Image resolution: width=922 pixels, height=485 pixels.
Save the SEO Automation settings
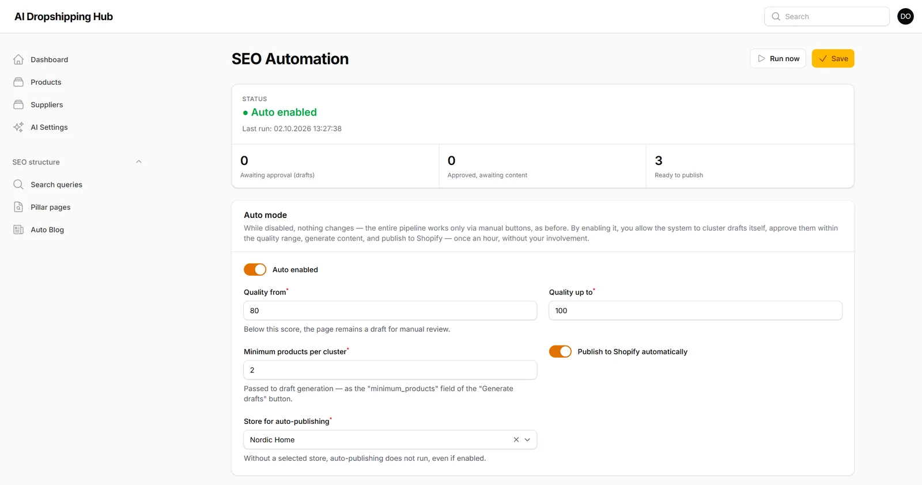coord(833,58)
